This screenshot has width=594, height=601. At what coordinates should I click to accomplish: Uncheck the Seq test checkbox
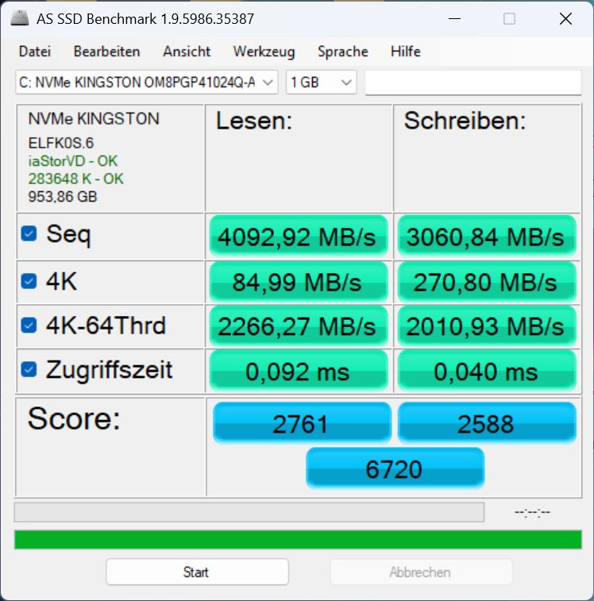click(x=29, y=233)
